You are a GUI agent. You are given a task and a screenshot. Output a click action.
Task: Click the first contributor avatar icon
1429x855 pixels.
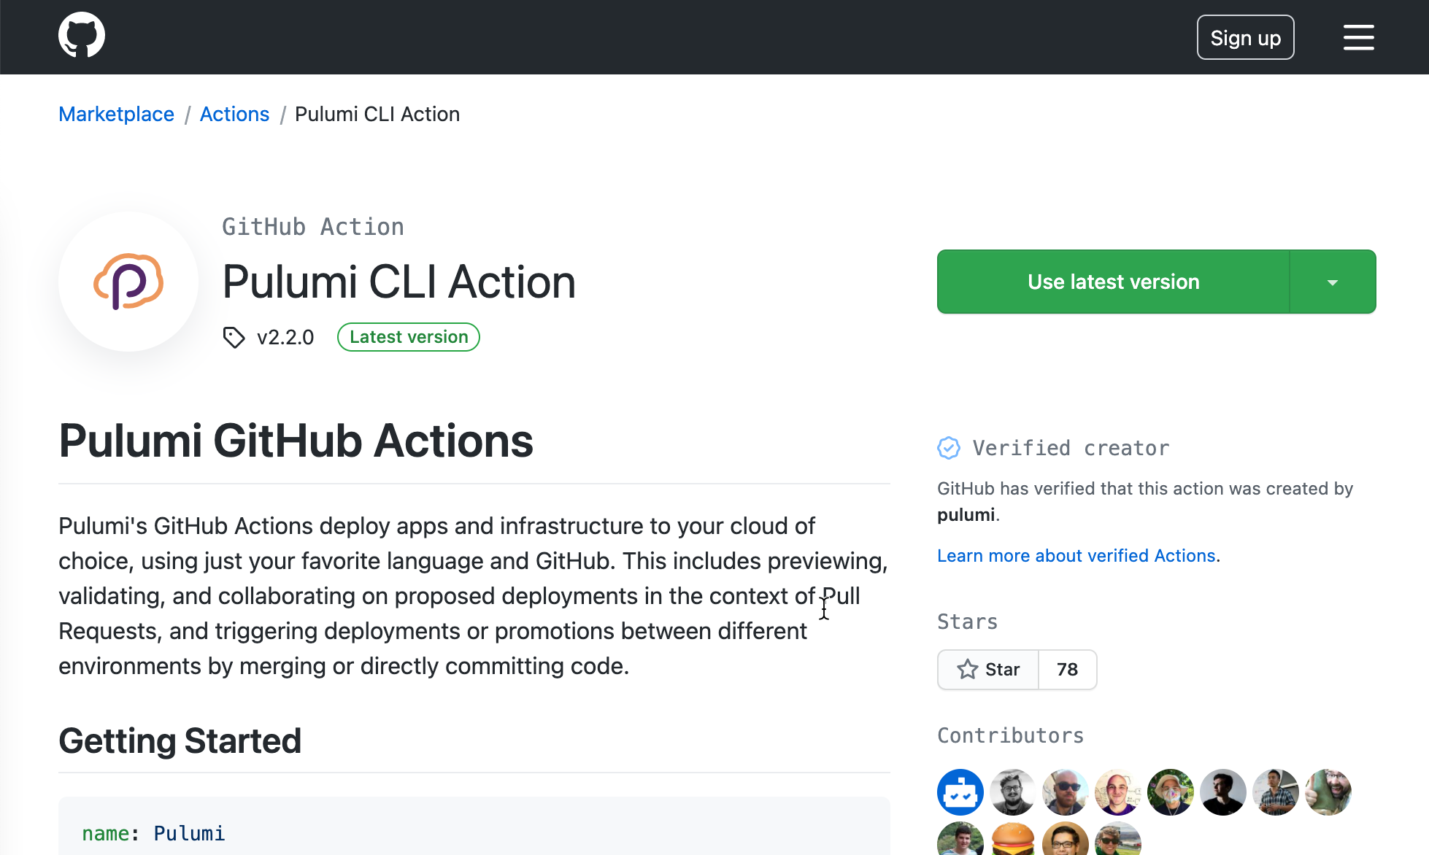[960, 792]
